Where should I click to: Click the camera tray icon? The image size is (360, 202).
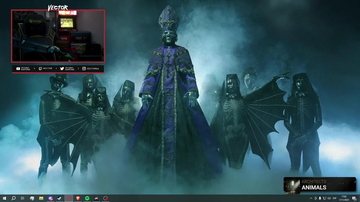click(x=315, y=198)
